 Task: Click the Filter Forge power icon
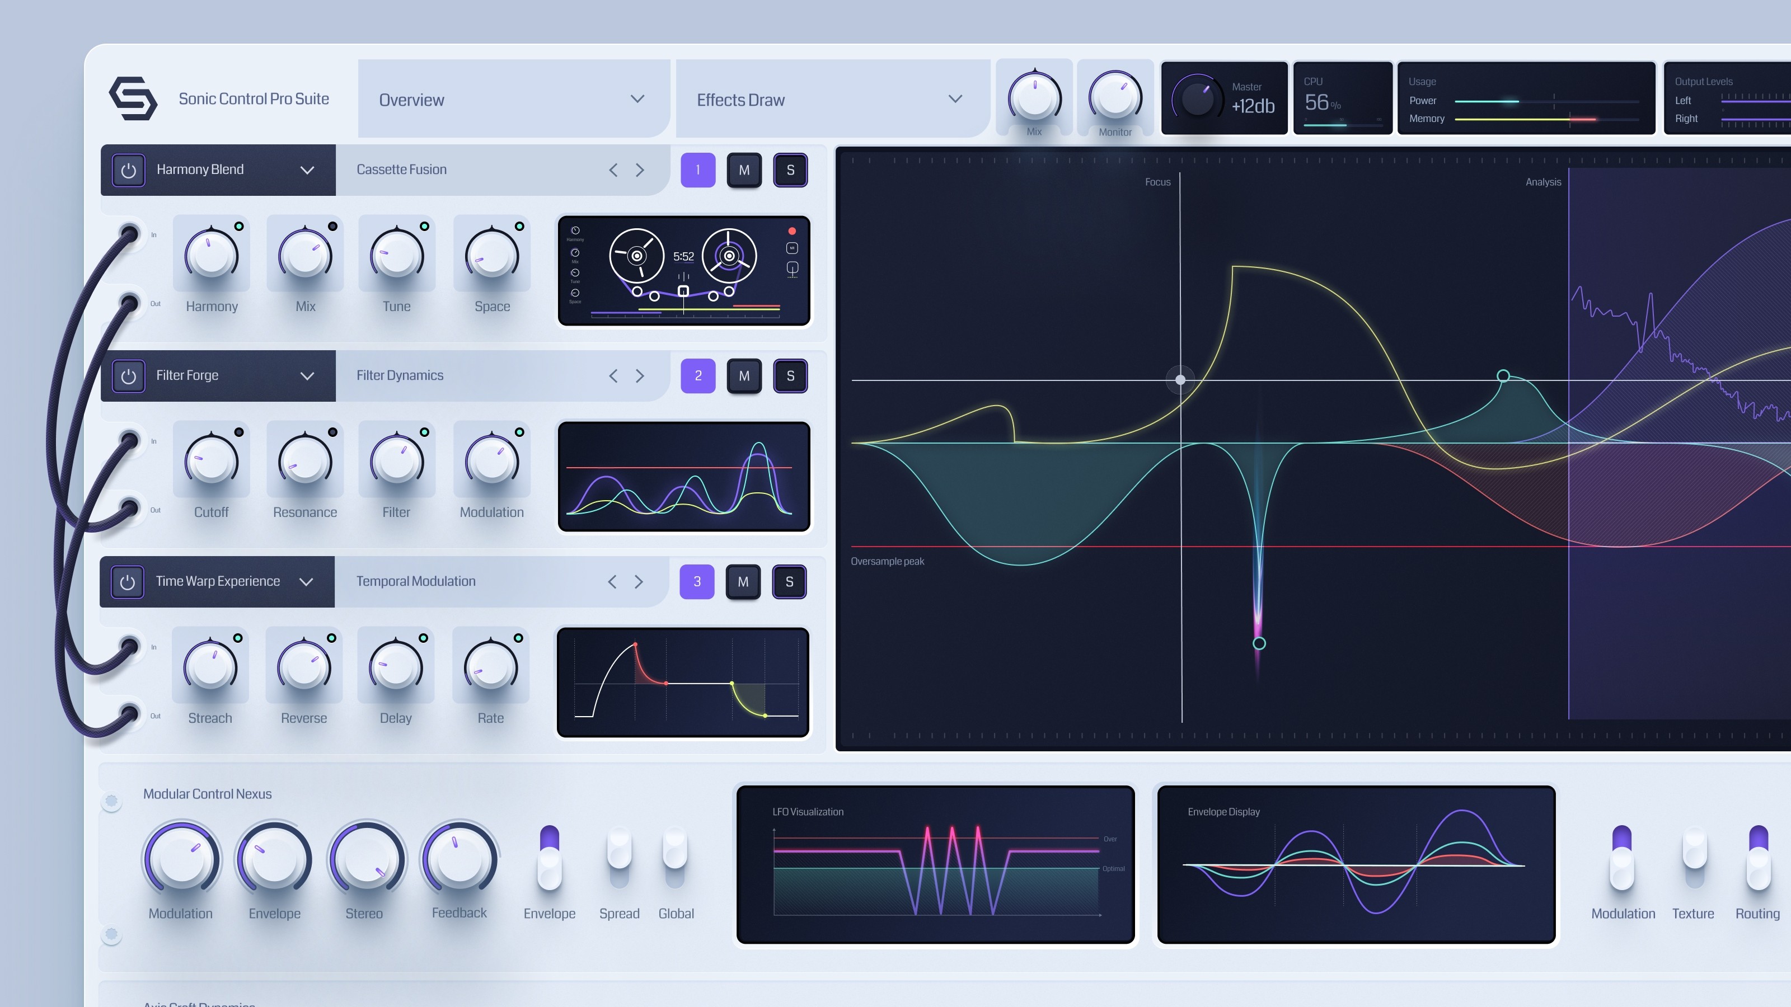tap(129, 376)
